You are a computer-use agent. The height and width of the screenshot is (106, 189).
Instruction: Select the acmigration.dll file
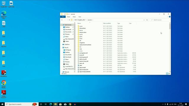tap(83, 53)
